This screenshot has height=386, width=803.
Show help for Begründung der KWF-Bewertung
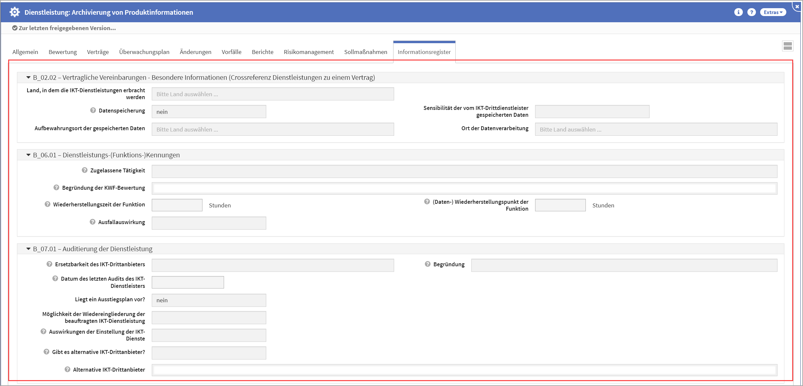coord(56,187)
